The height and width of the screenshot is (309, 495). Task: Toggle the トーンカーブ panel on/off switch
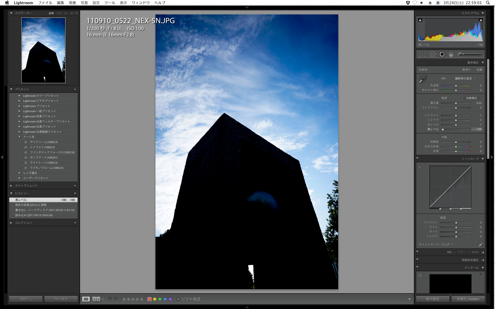click(417, 159)
